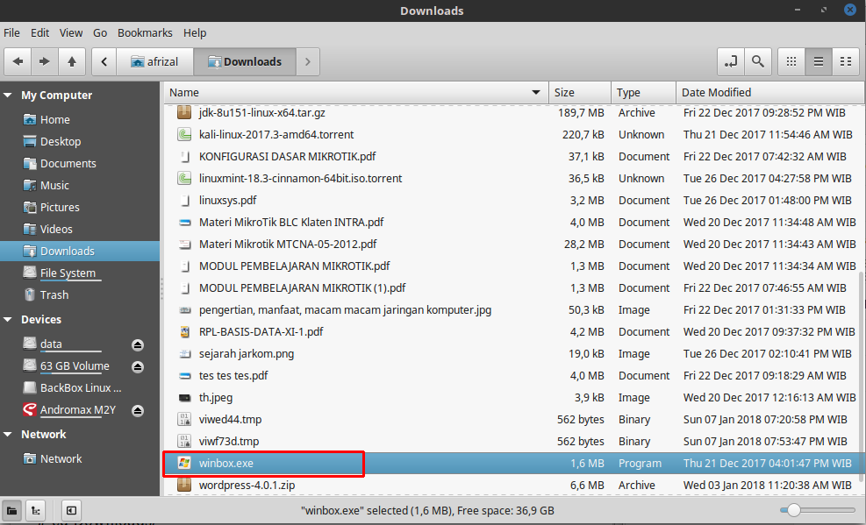Viewport: 866px width, 525px height.
Task: Eject the data drive
Action: 138,345
